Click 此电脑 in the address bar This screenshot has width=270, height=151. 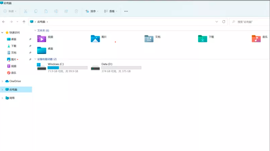click(41, 22)
